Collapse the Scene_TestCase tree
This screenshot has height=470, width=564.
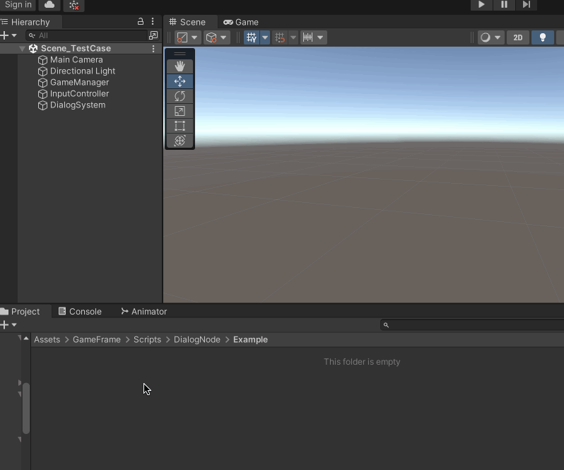tap(23, 49)
